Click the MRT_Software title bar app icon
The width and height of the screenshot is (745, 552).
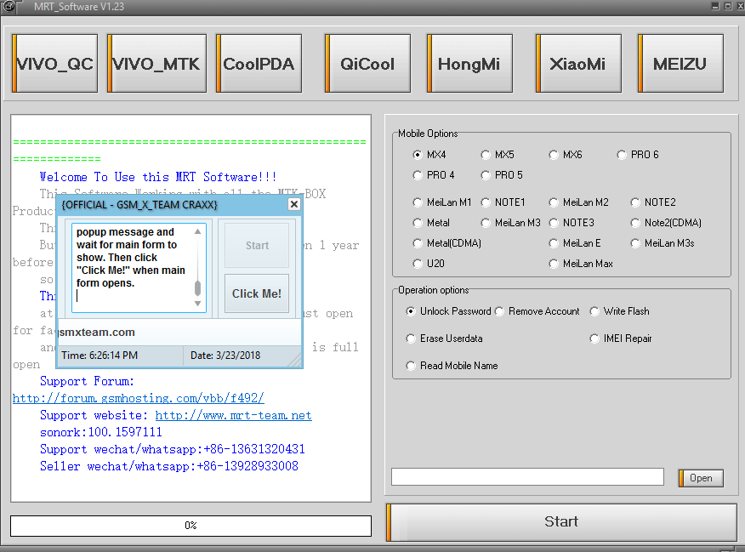[x=9, y=6]
